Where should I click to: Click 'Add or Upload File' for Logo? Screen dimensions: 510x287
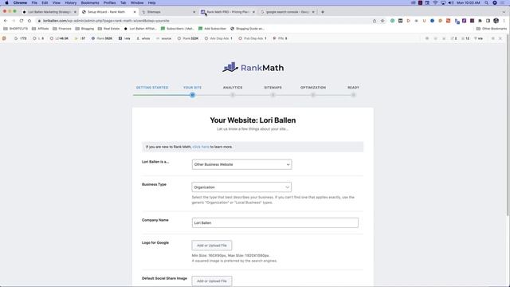pyautogui.click(x=212, y=246)
